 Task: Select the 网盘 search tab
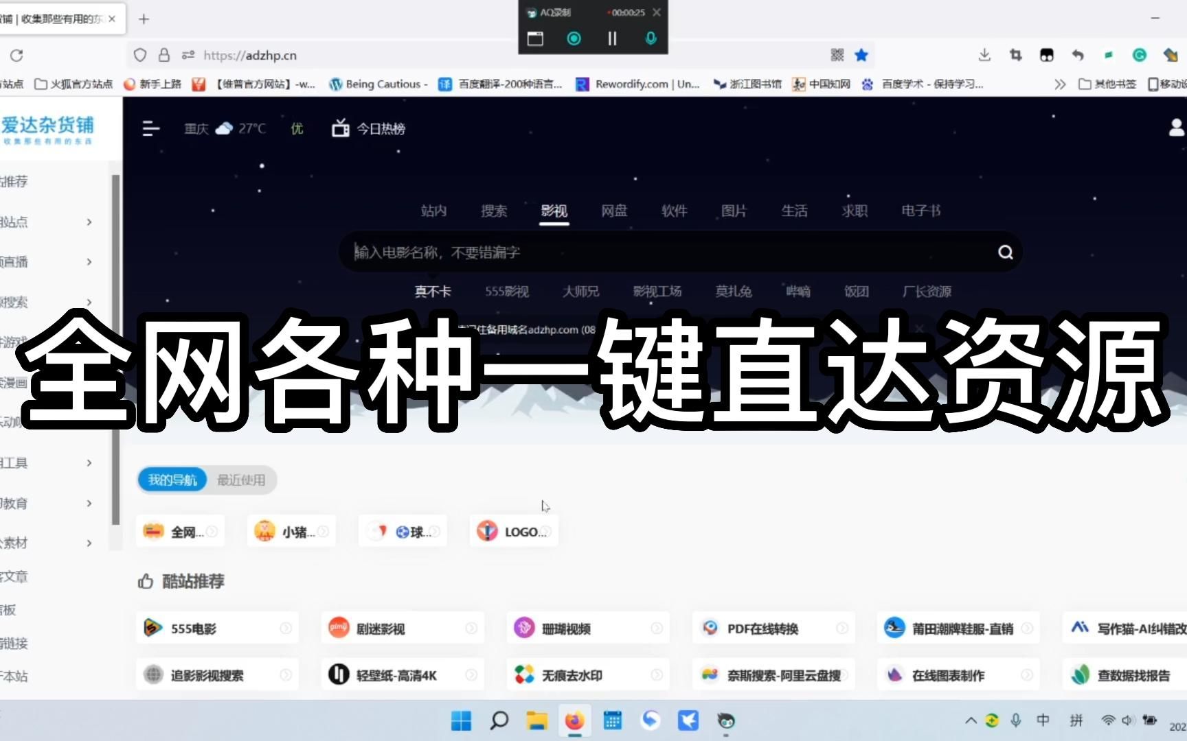point(614,211)
